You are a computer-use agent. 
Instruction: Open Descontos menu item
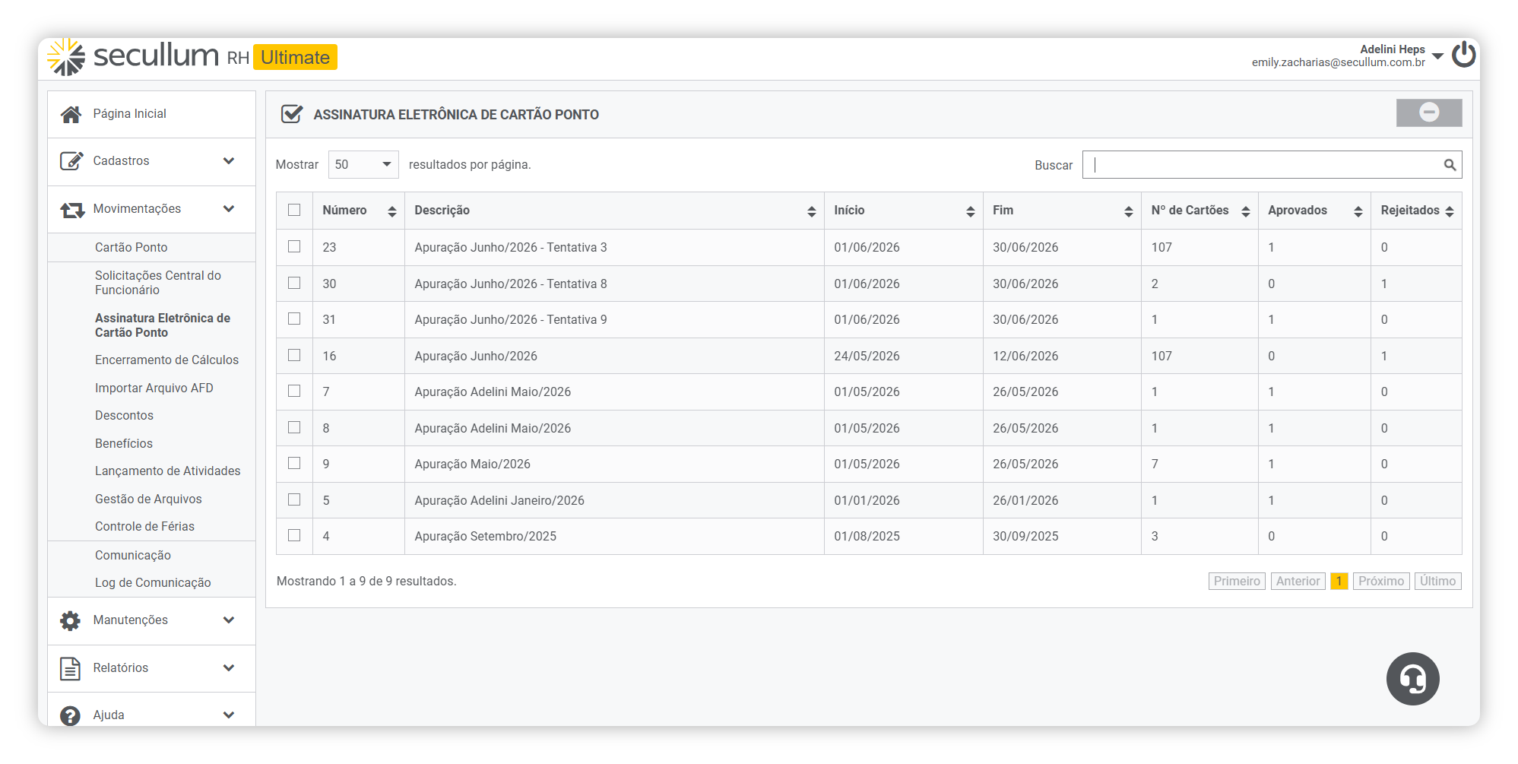pos(124,416)
